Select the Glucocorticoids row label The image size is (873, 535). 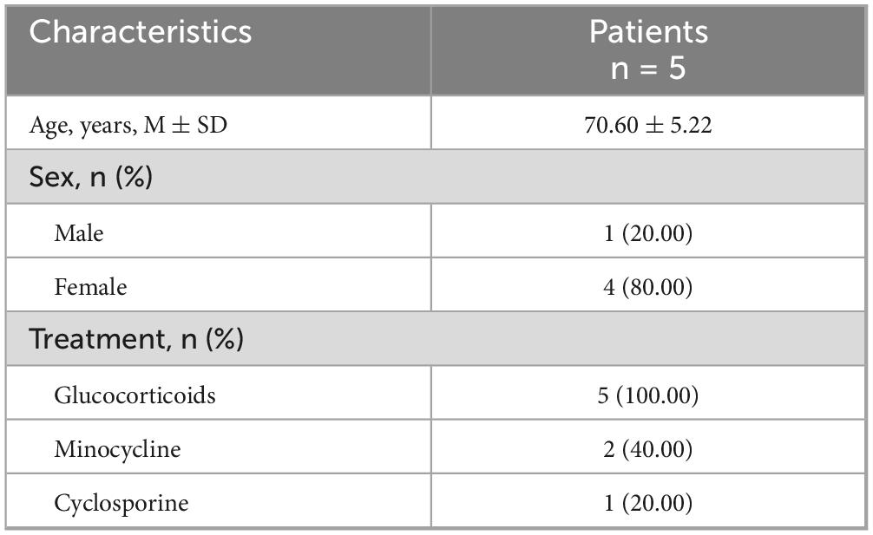coord(135,395)
